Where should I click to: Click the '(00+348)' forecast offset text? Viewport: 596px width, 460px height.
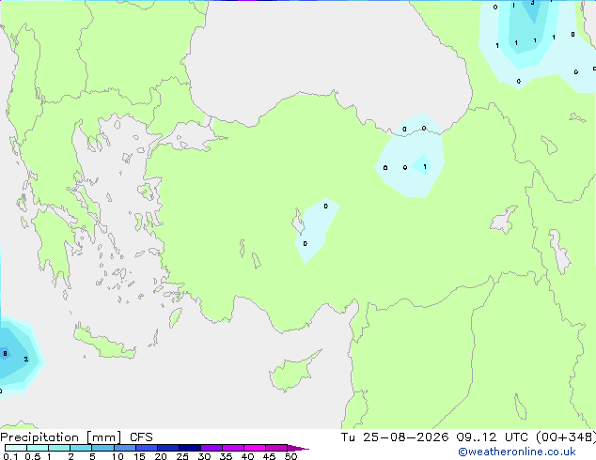click(x=566, y=437)
